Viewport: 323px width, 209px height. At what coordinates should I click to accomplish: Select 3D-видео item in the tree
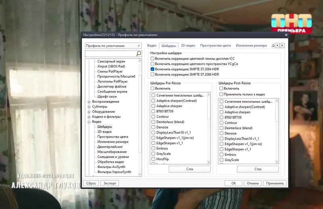pos(105,132)
